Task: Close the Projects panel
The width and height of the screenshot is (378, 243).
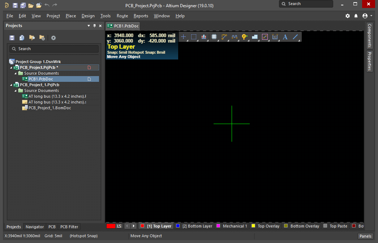Action: 100,26
